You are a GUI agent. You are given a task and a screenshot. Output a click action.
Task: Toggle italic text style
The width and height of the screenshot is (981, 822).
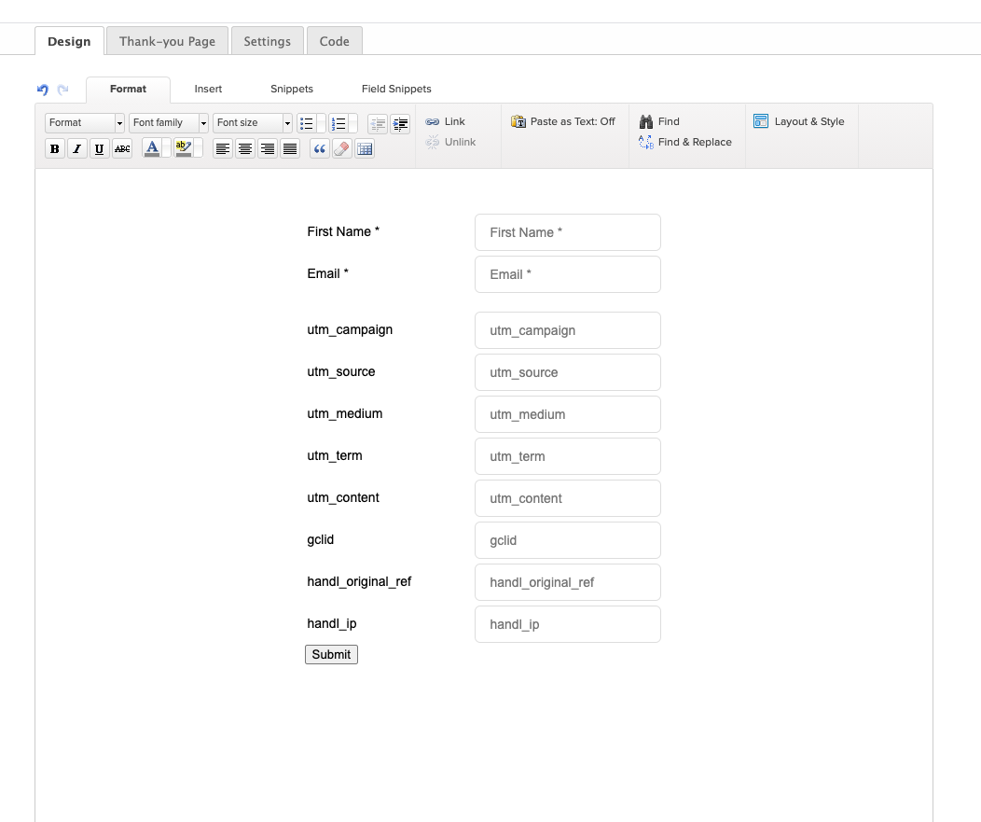[x=77, y=148]
